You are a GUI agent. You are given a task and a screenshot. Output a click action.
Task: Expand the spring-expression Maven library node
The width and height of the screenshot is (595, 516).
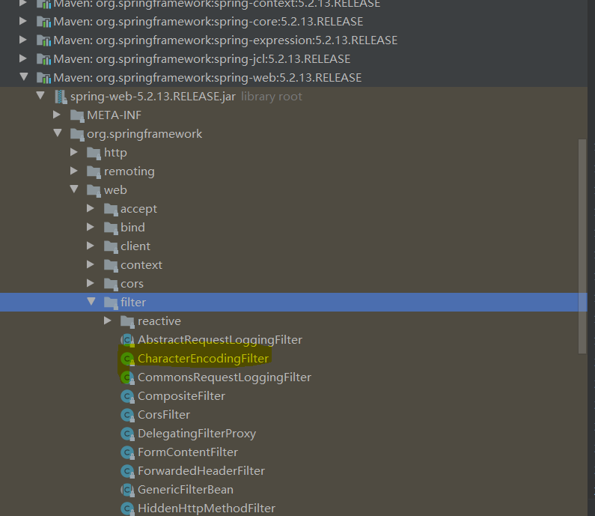coord(22,40)
